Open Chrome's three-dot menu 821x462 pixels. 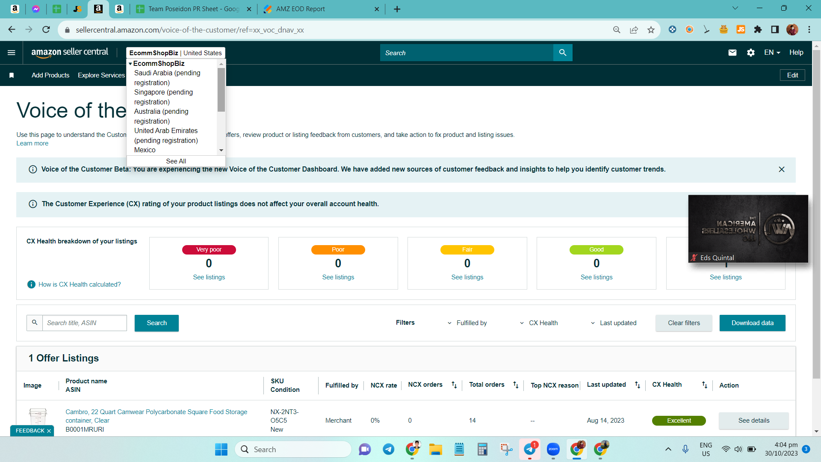coord(809,30)
